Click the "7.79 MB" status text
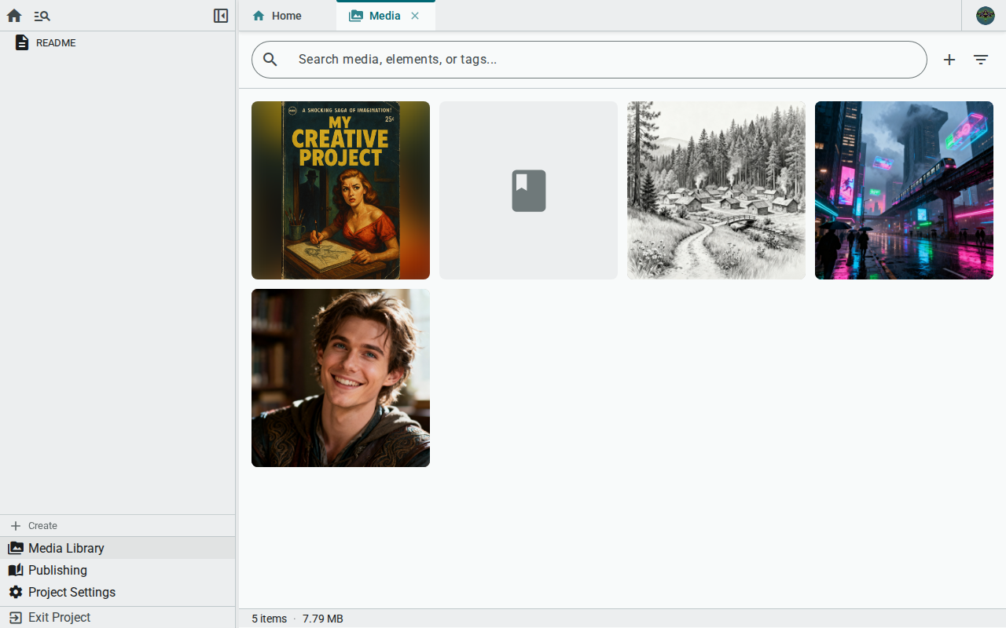This screenshot has width=1006, height=628. click(323, 619)
